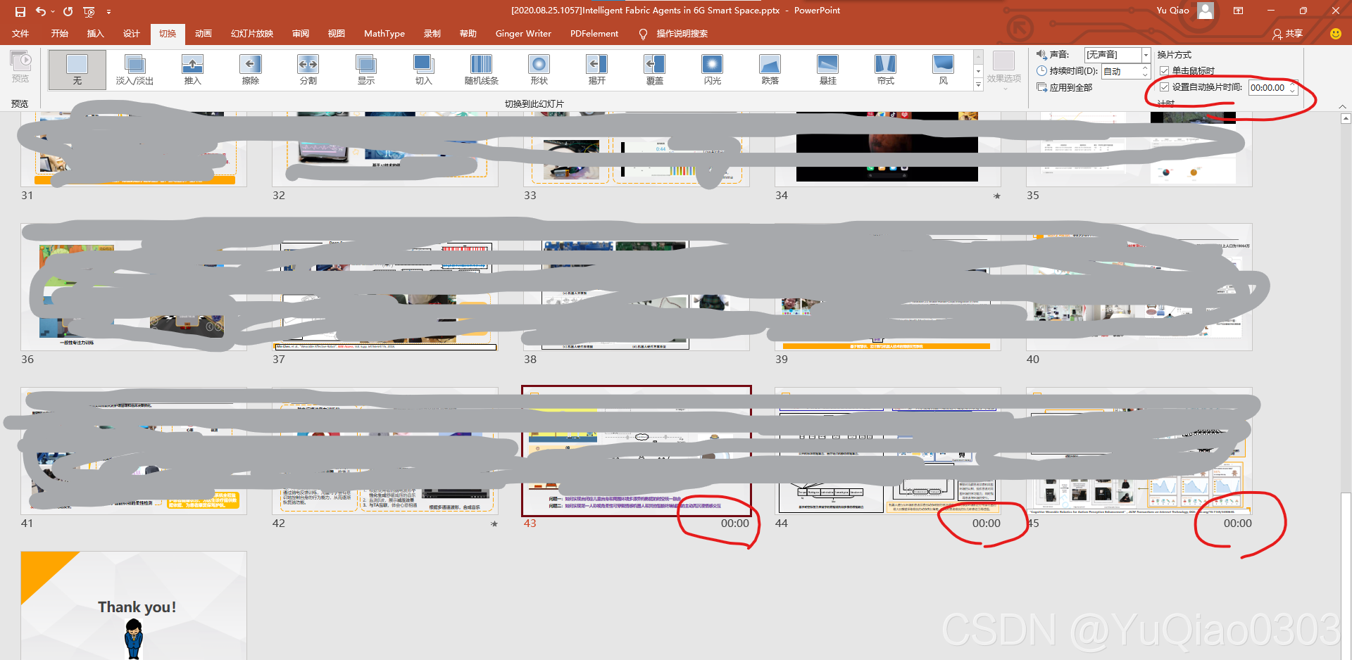Click the auto advance time field 00:00.00
This screenshot has width=1352, height=660.
pyautogui.click(x=1267, y=87)
